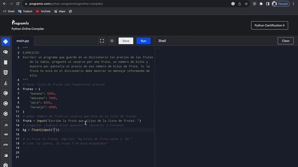The image size is (298, 167).
Task: Collapse the docstring fold arrow on line 2
Action: 20,52
